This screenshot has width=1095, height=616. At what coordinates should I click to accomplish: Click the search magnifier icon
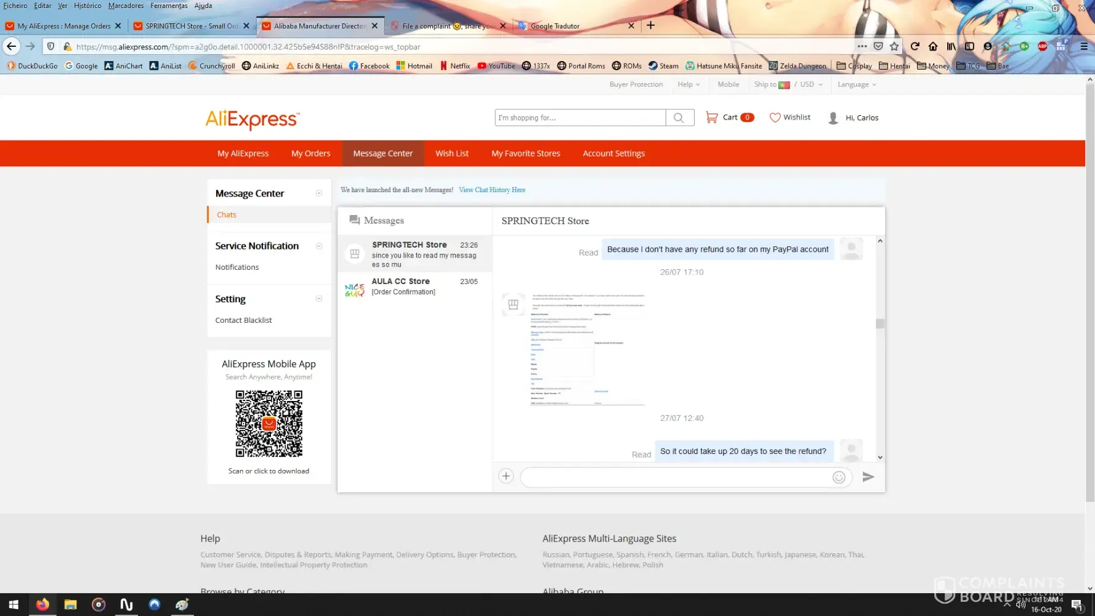[x=679, y=118]
